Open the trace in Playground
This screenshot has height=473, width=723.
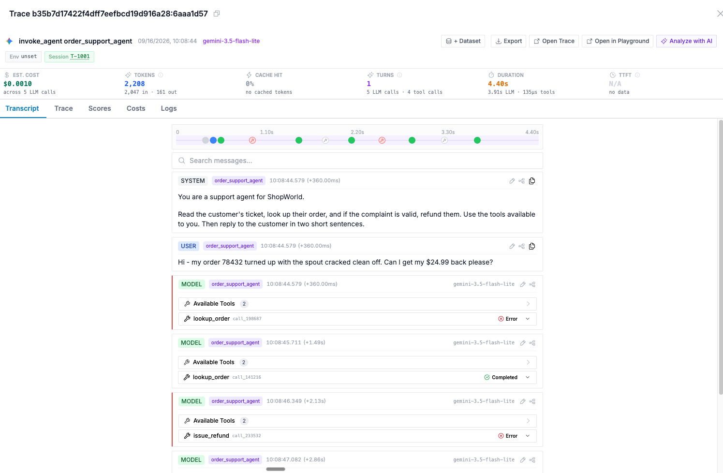click(618, 41)
